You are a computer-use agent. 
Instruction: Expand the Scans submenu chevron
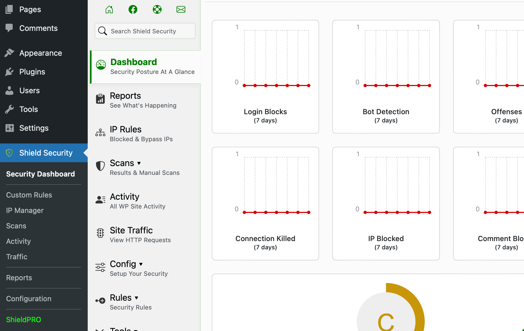click(139, 163)
